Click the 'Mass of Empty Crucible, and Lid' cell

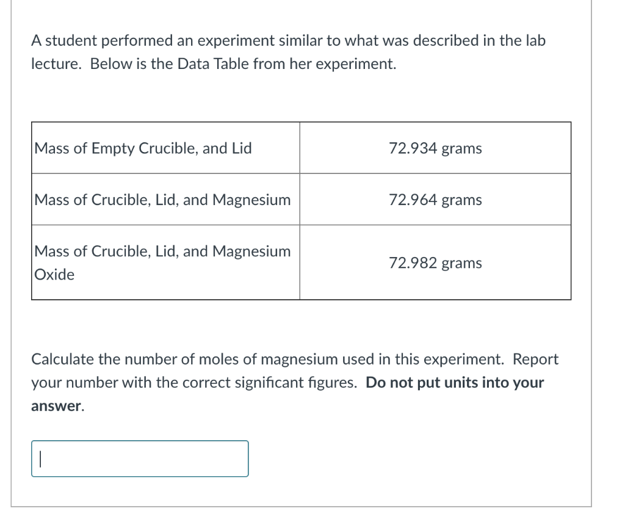click(143, 148)
